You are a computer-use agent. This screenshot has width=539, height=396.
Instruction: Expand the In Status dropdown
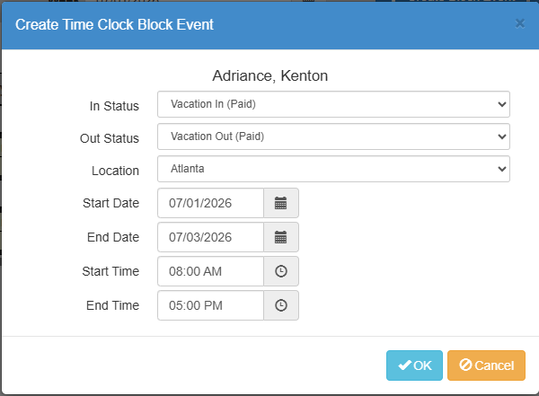pos(333,104)
